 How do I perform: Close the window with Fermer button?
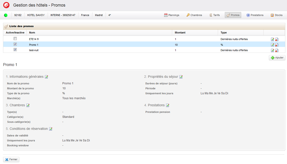(x=11, y=159)
